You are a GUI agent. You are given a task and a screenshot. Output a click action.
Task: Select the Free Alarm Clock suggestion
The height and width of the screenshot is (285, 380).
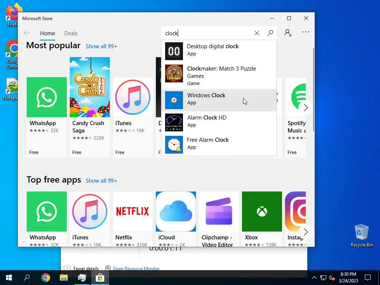point(219,144)
